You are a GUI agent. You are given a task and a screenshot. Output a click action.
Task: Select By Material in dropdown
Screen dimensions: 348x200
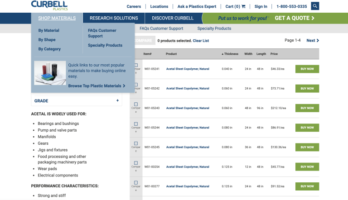pyautogui.click(x=48, y=30)
